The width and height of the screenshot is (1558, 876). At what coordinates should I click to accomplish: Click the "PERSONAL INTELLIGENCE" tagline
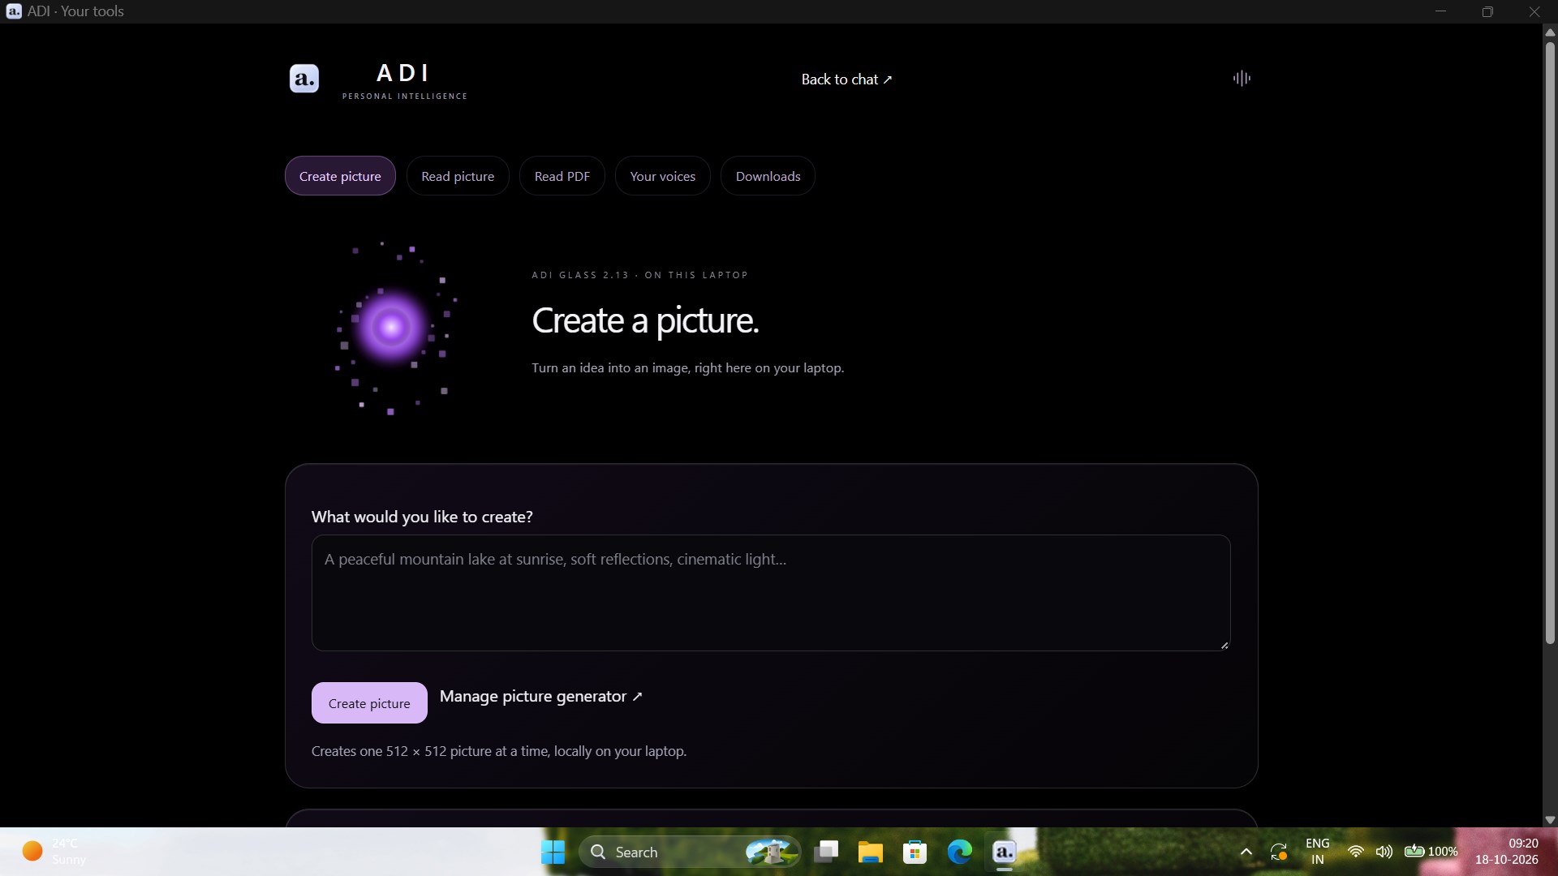click(405, 96)
